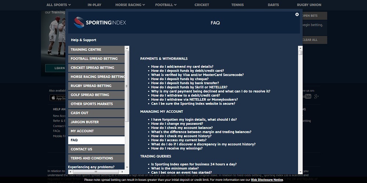Open 'How do I receive my winnings?'
367x183 pixels.
pyautogui.click(x=177, y=149)
